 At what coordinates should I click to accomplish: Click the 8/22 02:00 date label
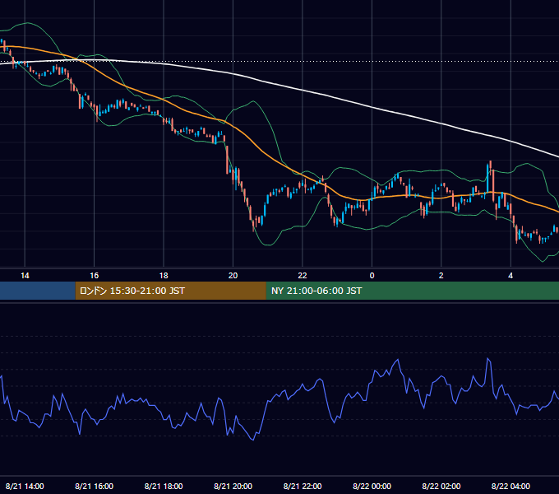[x=441, y=486]
